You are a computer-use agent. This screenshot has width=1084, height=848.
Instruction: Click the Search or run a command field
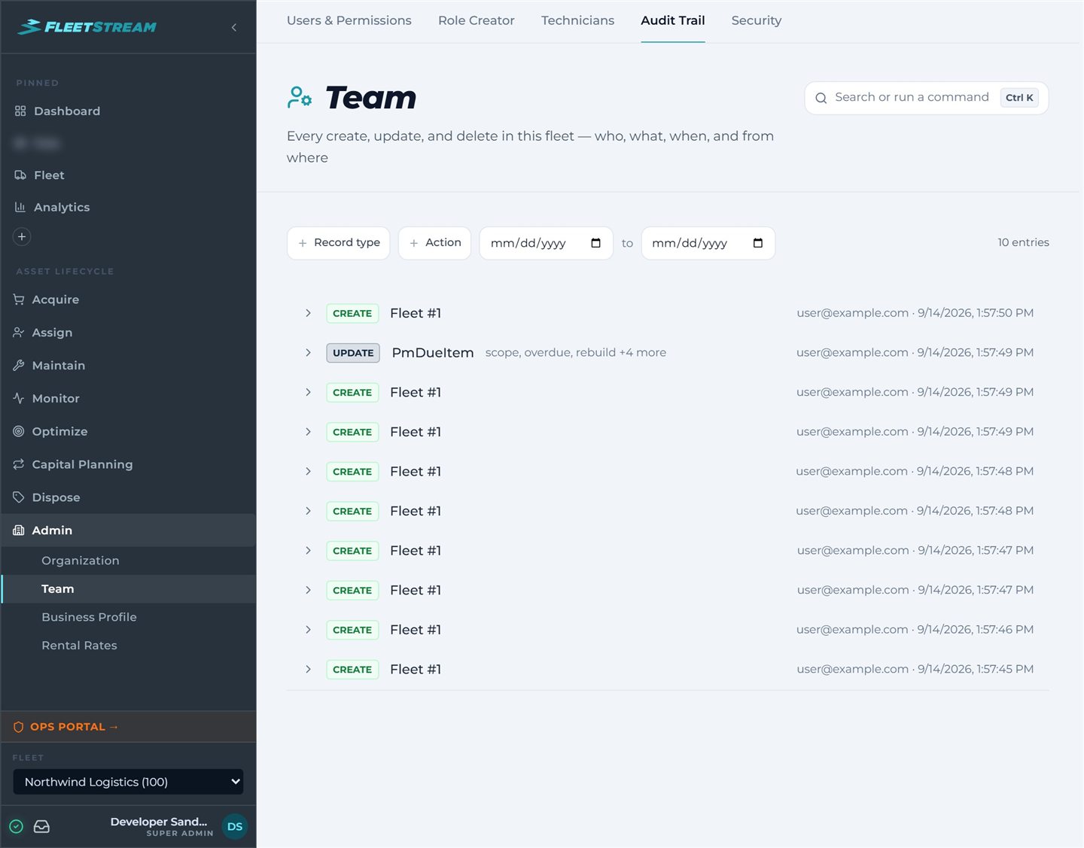point(927,98)
